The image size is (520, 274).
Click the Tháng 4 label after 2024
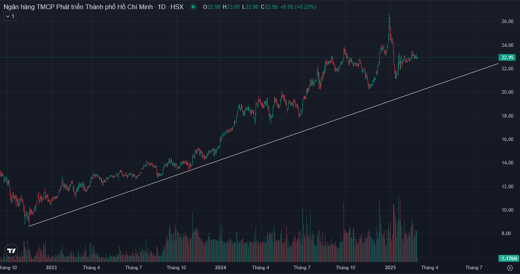click(x=260, y=268)
